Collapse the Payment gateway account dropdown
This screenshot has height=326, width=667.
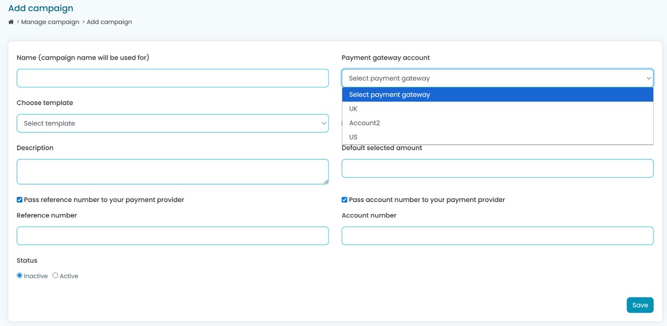coord(497,78)
